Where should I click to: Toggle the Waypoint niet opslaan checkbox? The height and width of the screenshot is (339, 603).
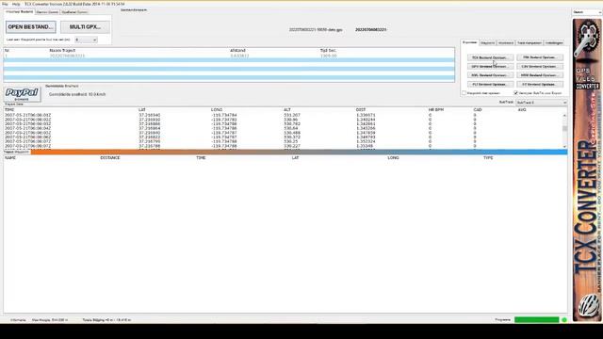pyautogui.click(x=464, y=93)
